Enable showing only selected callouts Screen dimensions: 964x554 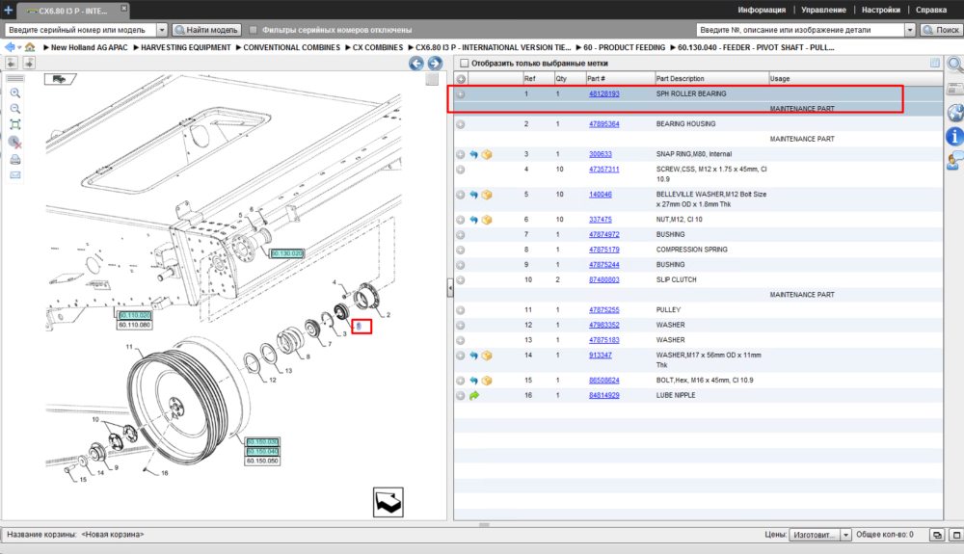point(465,64)
